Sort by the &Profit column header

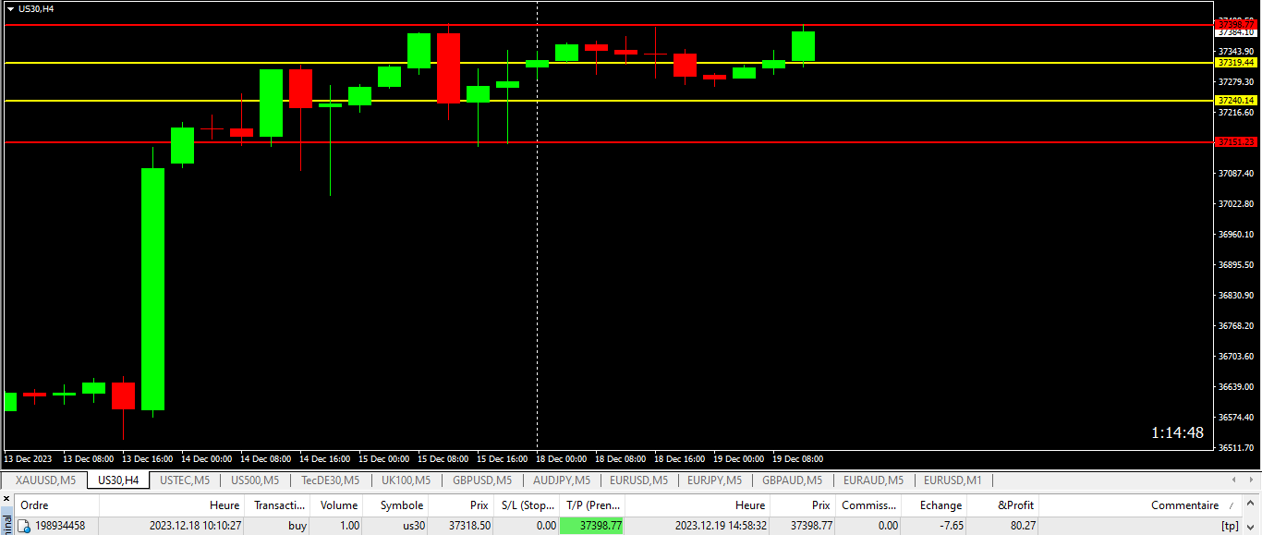[x=1002, y=505]
